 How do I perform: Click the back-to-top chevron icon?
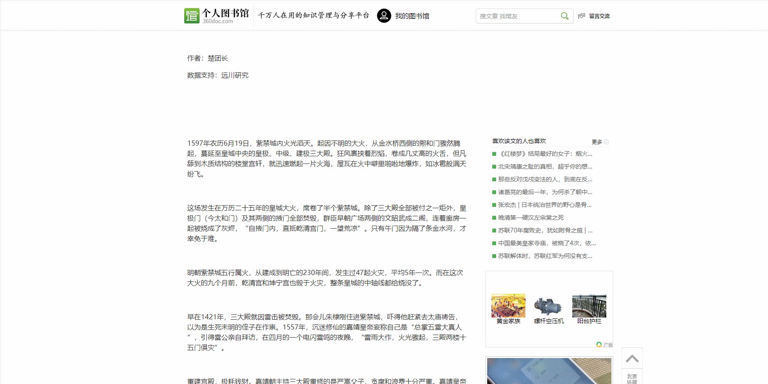pos(633,358)
